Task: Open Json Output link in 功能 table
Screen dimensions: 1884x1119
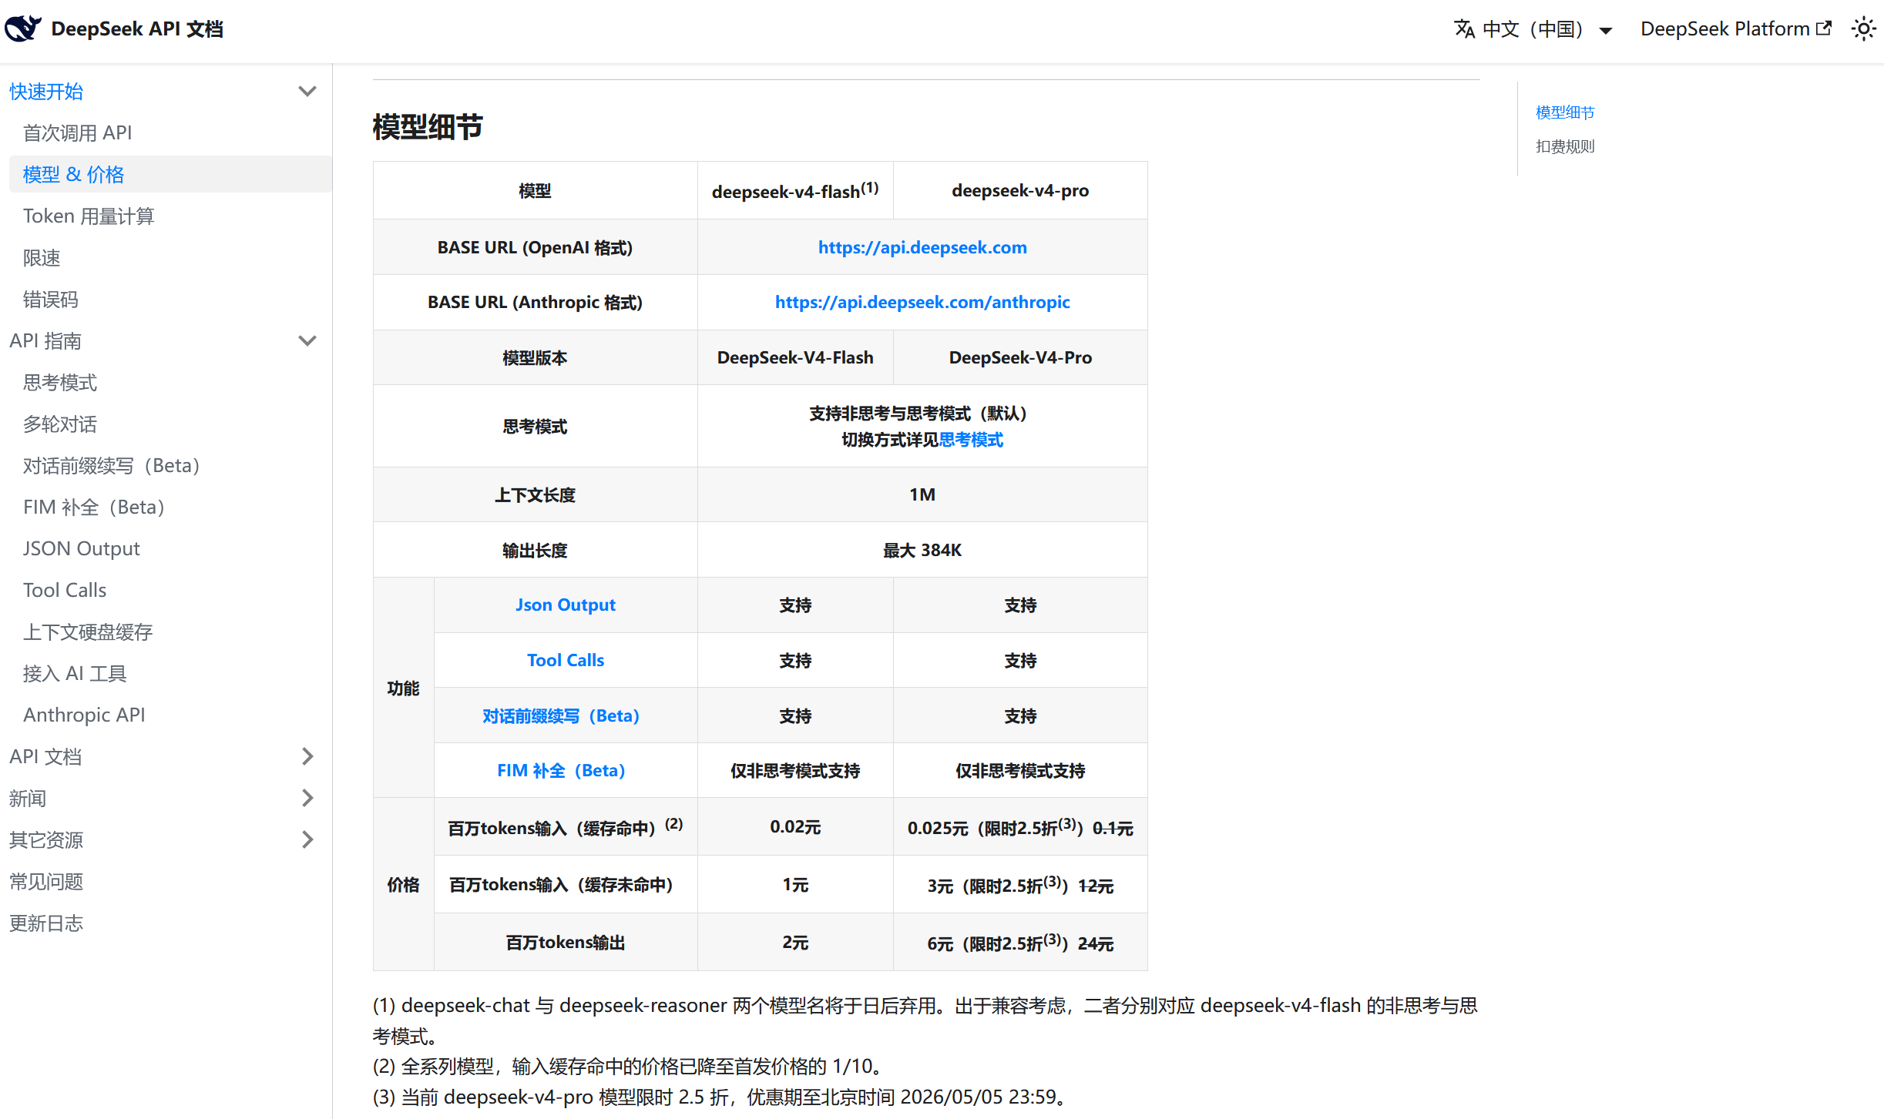Action: pyautogui.click(x=566, y=605)
